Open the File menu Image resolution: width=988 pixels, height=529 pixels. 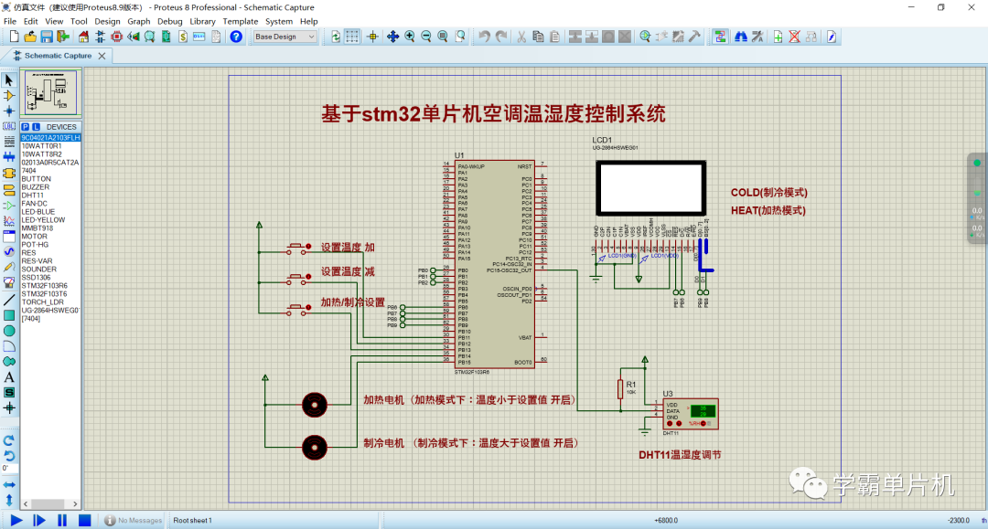coord(10,21)
